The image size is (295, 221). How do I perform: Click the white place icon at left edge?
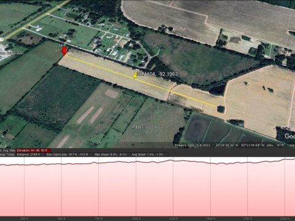pos(1,39)
